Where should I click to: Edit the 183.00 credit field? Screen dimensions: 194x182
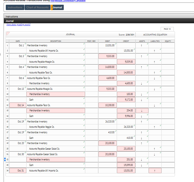[x=126, y=94]
